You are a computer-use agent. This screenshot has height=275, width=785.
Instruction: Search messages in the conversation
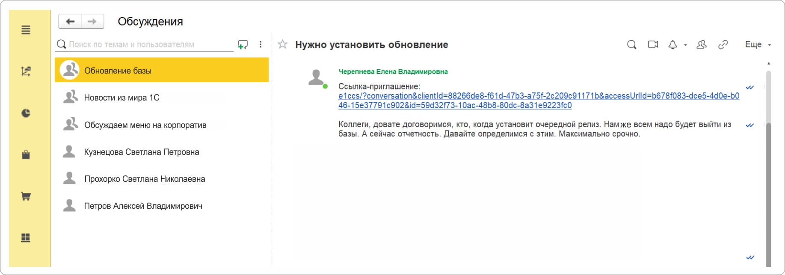pos(631,44)
